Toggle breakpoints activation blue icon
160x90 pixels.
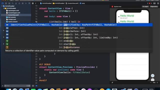[36, 86]
